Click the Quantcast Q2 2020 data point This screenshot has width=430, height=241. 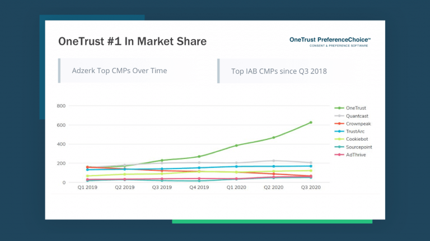[274, 161]
